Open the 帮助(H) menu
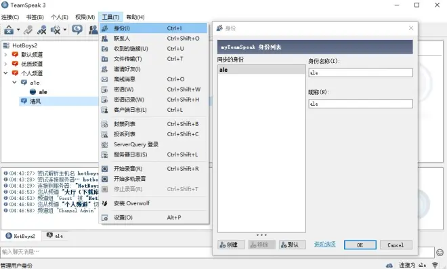Image resolution: width=447 pixels, height=269 pixels. coord(135,17)
